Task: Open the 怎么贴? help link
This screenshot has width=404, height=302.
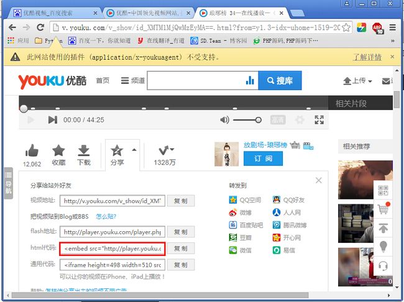Action: (x=106, y=216)
